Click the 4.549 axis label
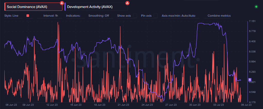Image resolution: width=263 pixels, height=109 pixels. (253, 92)
